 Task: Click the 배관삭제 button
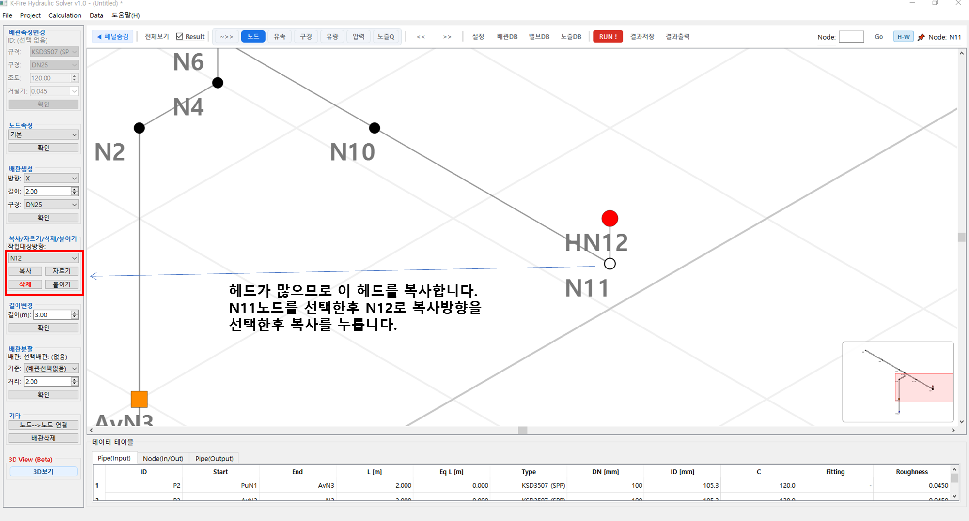(44, 438)
